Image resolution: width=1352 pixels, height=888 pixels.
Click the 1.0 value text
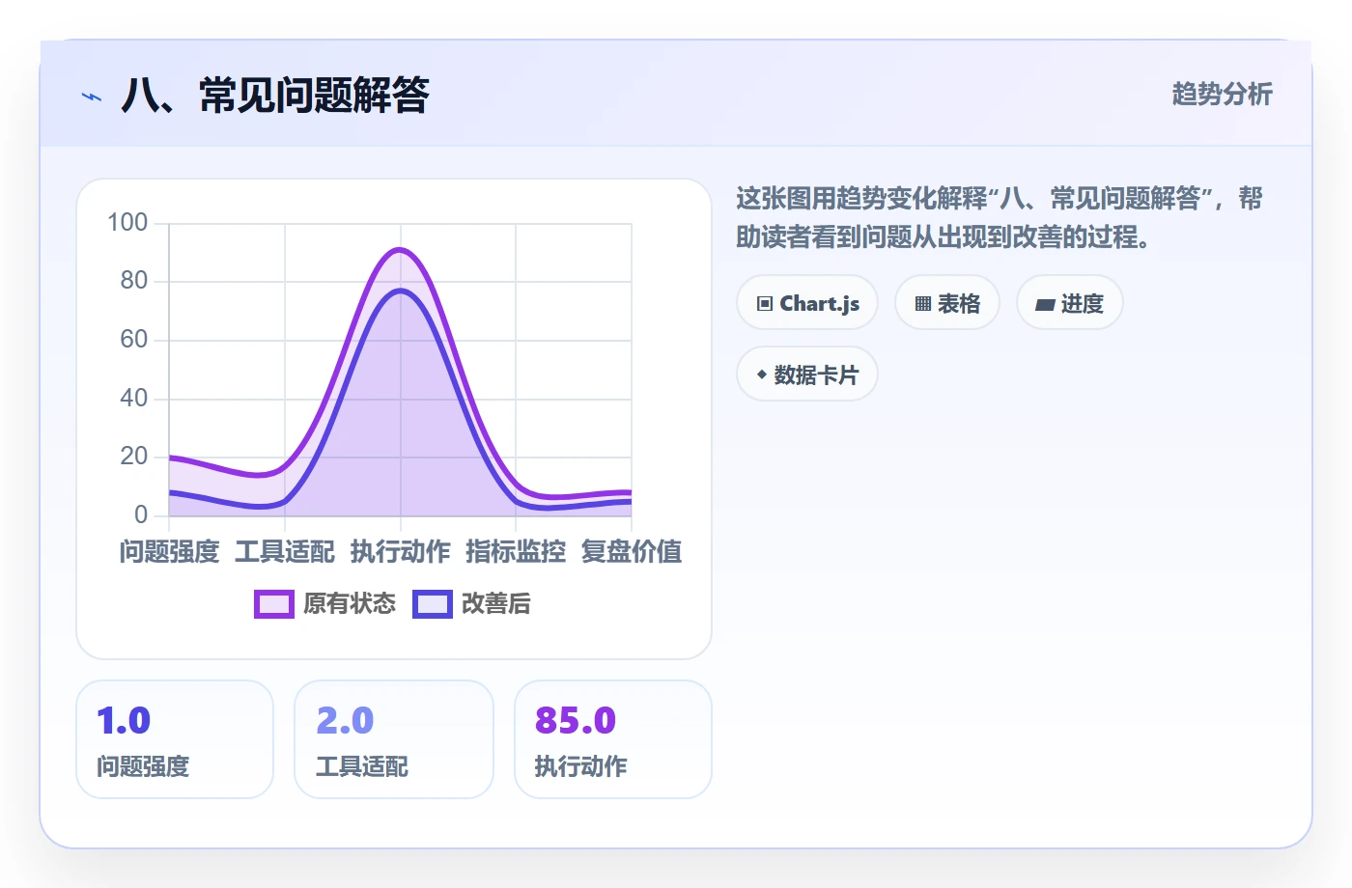tap(124, 721)
